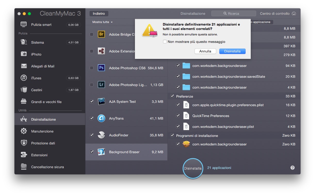
Task: Select Allegati di Mail envelope icon
Action: pos(24,66)
